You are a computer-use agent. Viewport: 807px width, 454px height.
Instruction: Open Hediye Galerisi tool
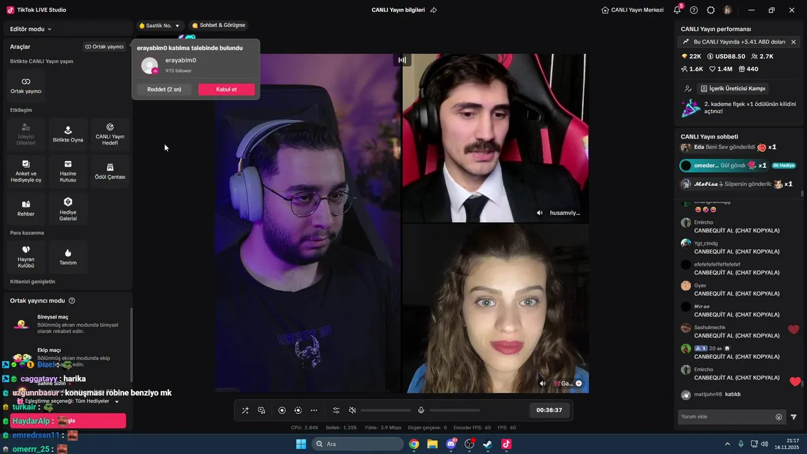(68, 208)
